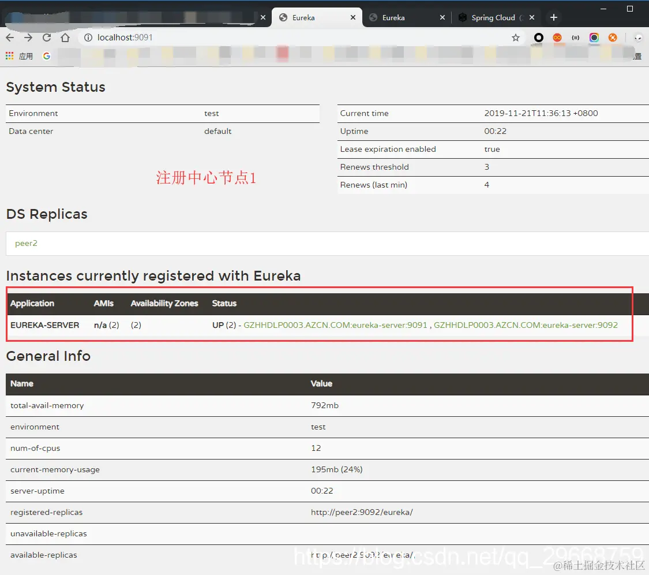Reload the localhost:9091 page
This screenshot has width=649, height=575.
(47, 38)
